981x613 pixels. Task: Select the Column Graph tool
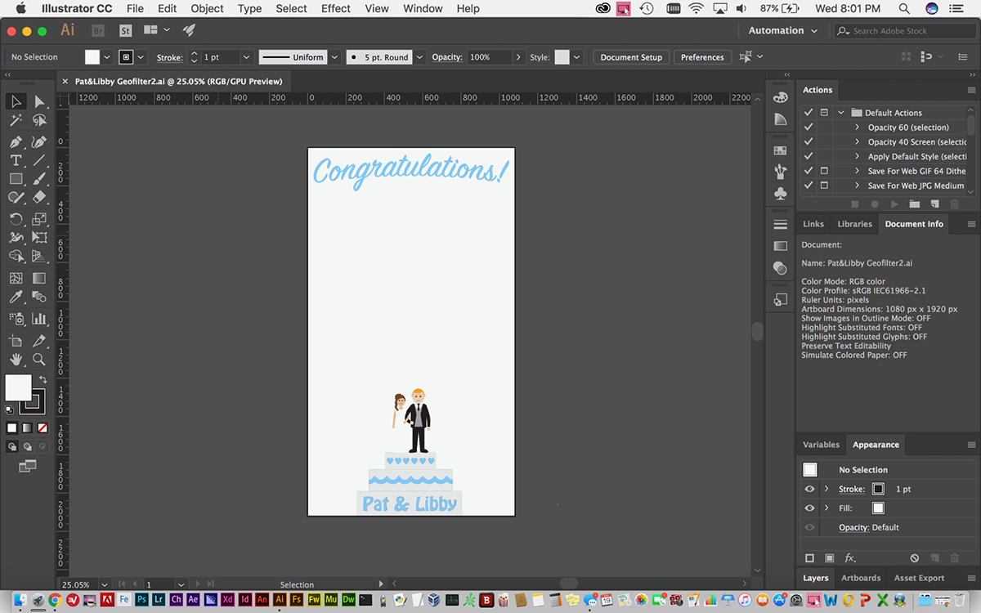pyautogui.click(x=39, y=319)
